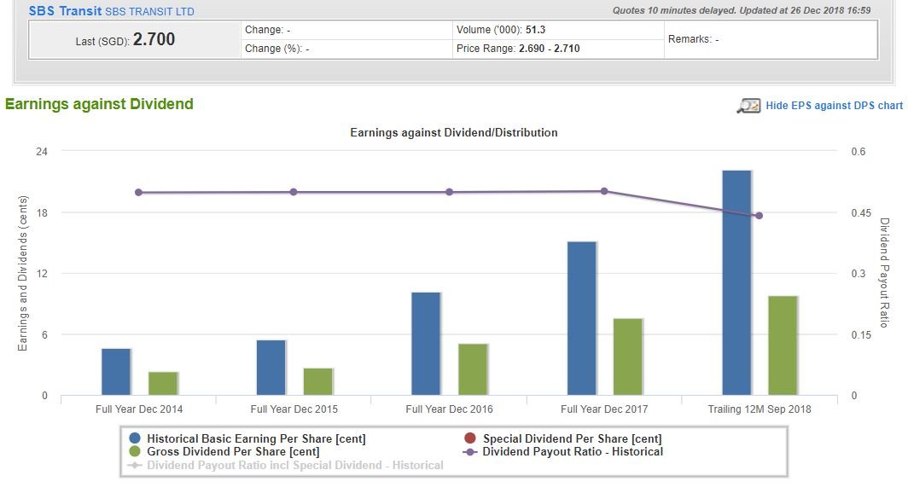Image resolution: width=908 pixels, height=493 pixels.
Task: Hide the EPS against DPS chart
Action: [x=833, y=106]
